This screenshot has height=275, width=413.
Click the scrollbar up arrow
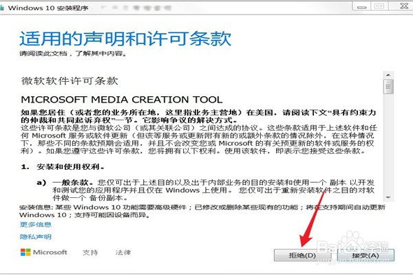click(388, 75)
